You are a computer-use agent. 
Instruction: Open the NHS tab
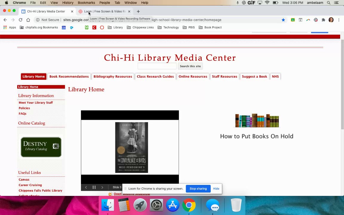pos(275,76)
